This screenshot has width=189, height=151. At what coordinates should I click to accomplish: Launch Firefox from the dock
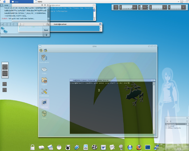point(139,147)
